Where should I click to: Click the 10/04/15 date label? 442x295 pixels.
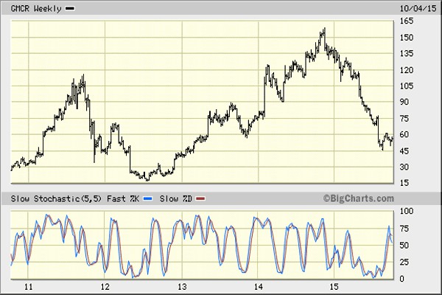[418, 8]
